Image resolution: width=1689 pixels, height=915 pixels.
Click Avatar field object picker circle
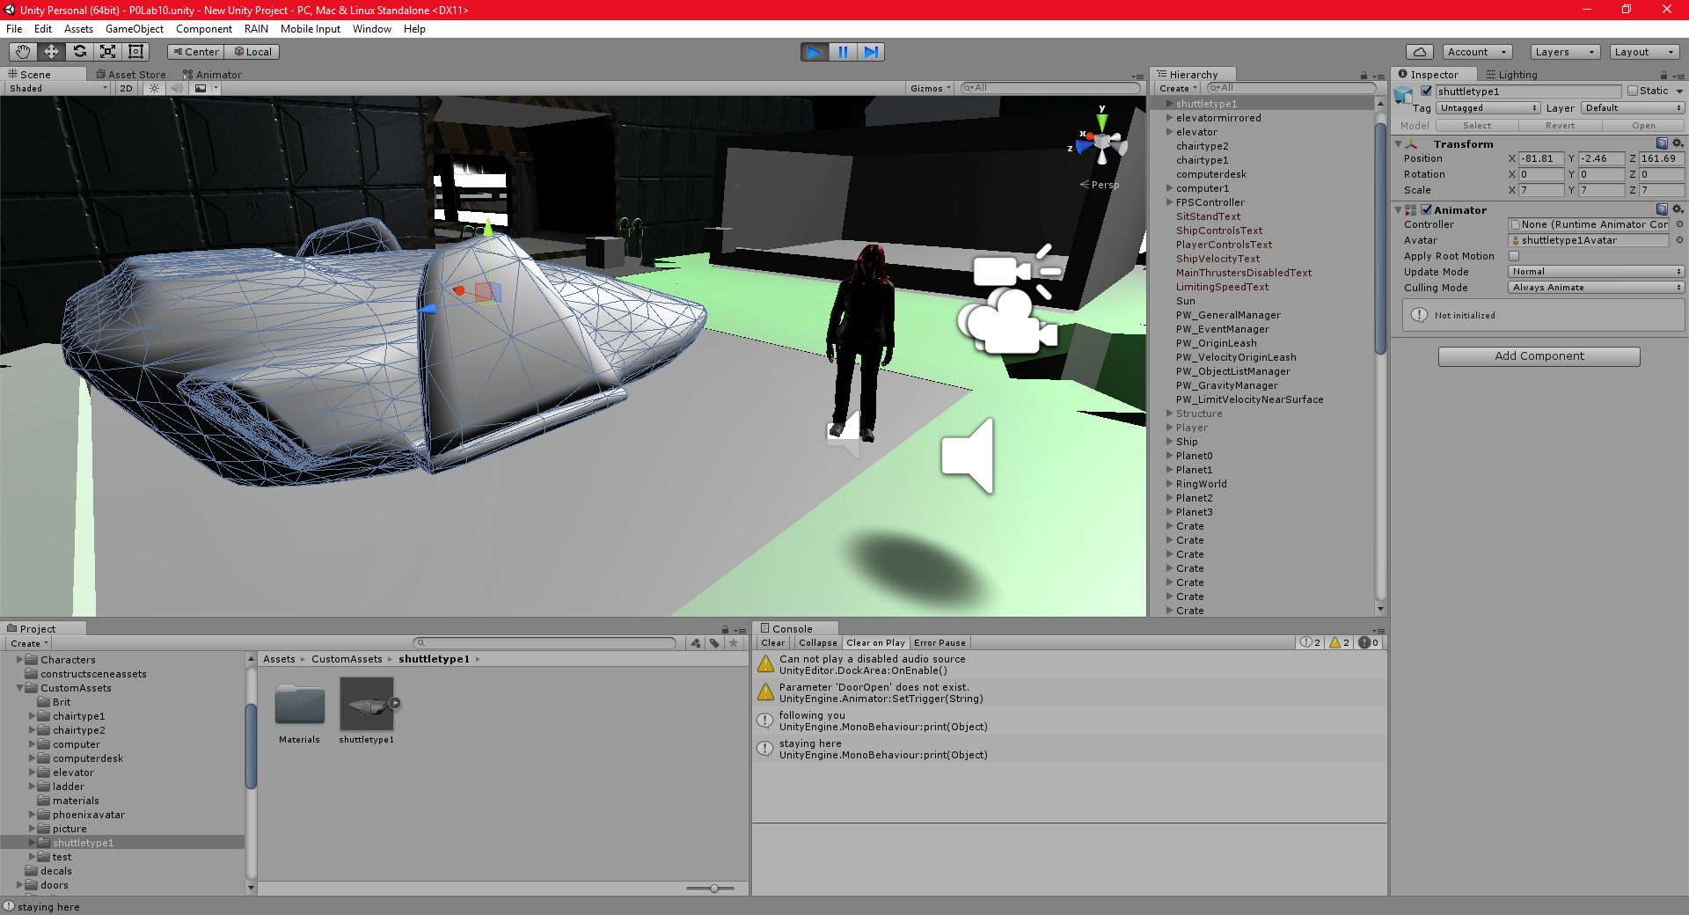[x=1679, y=240]
